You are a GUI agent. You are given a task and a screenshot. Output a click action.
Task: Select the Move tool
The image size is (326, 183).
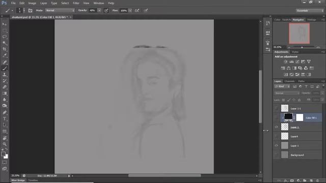coord(5,24)
